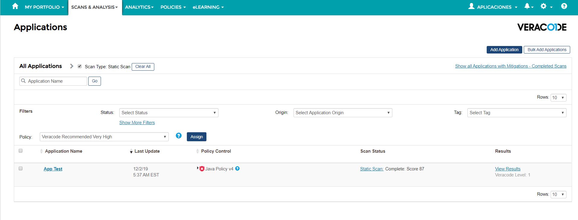This screenshot has height=220, width=578.
Task: Open the Analytics menu
Action: (139, 7)
